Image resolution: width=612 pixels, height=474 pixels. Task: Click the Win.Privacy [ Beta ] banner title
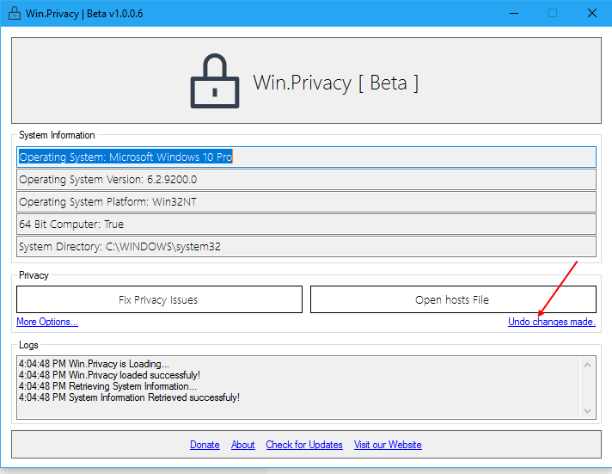336,83
